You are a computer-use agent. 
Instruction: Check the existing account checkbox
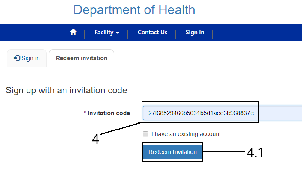(x=145, y=134)
